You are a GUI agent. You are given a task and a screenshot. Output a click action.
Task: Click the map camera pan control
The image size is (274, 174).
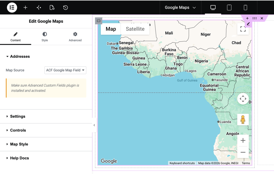point(243,99)
